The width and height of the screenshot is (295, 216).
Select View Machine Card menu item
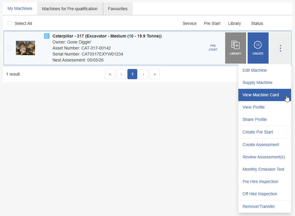264,95
